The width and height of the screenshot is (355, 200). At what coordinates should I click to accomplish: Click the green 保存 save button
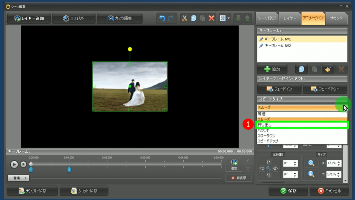[288, 191]
